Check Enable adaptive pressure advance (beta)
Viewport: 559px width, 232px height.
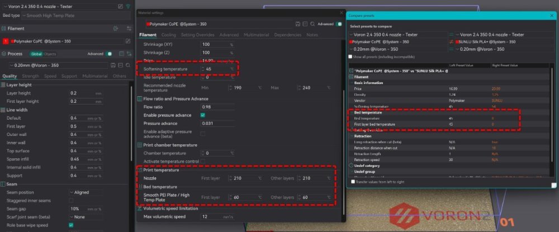(202, 134)
